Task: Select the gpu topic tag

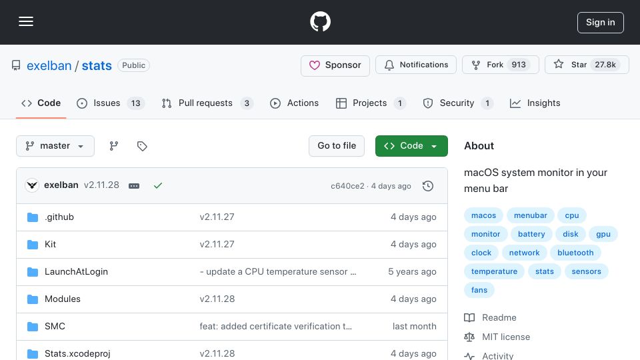Action: pyautogui.click(x=603, y=234)
